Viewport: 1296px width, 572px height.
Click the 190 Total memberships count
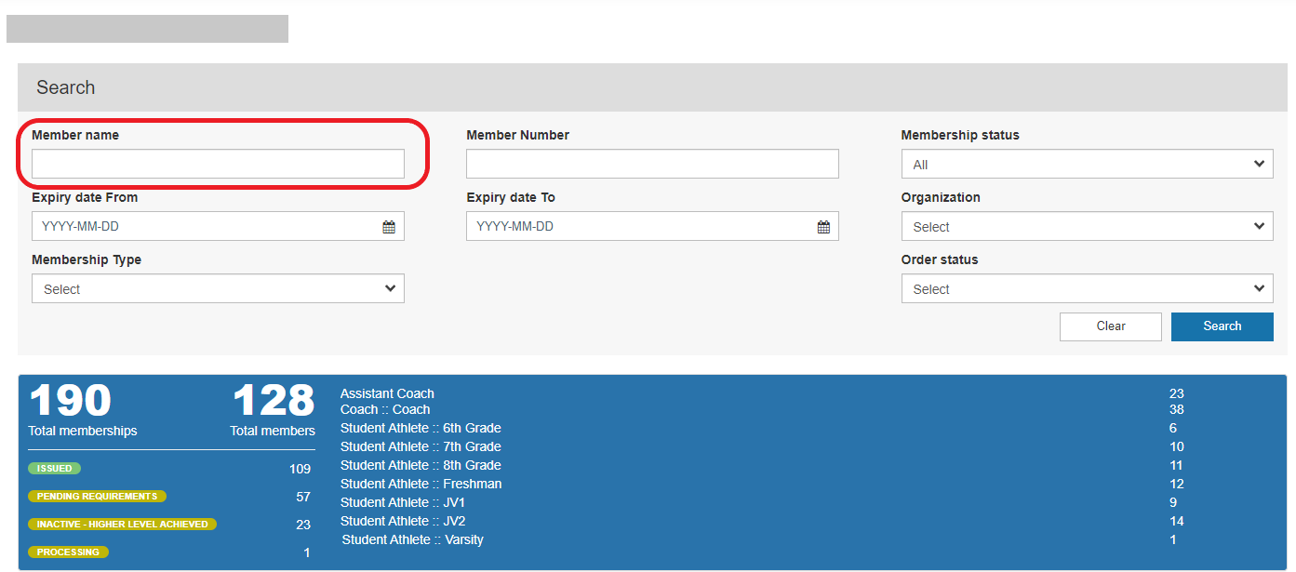point(71,401)
